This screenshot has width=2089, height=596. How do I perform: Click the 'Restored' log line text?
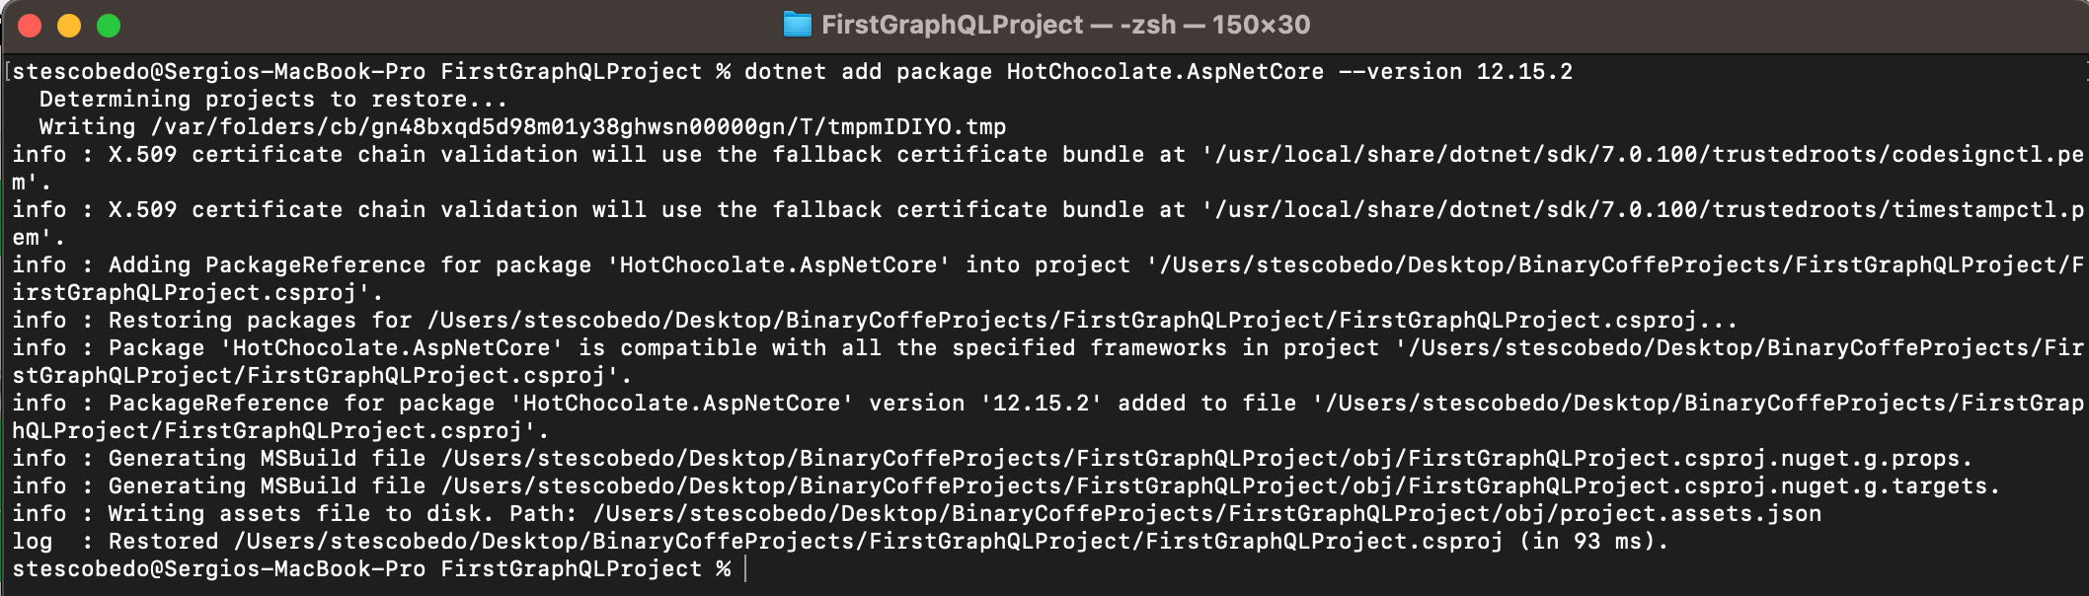click(164, 542)
